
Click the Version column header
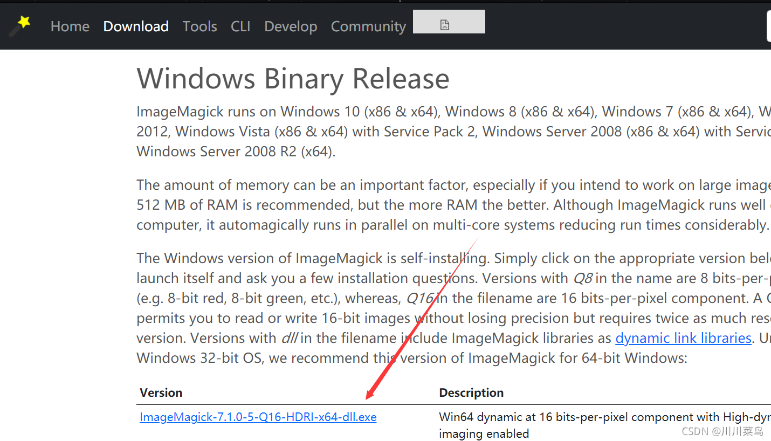pyautogui.click(x=161, y=392)
